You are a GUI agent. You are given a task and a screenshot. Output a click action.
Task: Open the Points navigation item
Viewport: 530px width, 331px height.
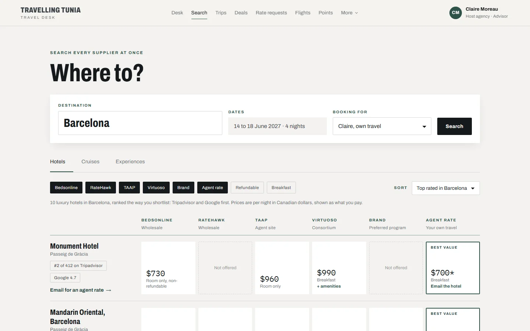(x=326, y=13)
